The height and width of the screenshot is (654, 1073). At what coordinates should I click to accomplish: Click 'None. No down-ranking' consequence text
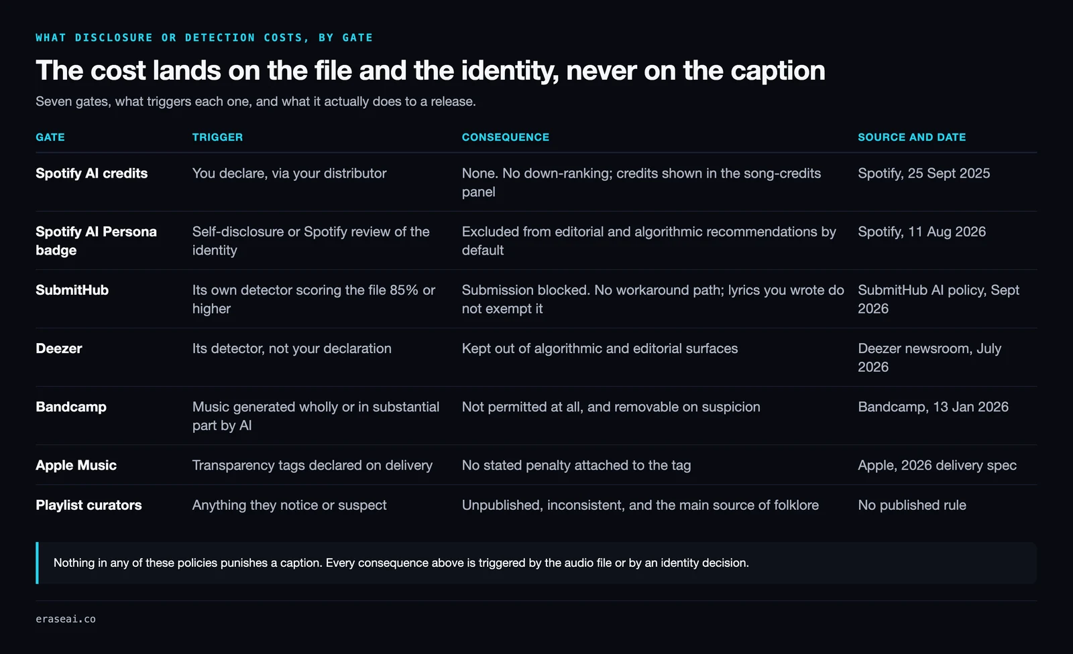642,182
